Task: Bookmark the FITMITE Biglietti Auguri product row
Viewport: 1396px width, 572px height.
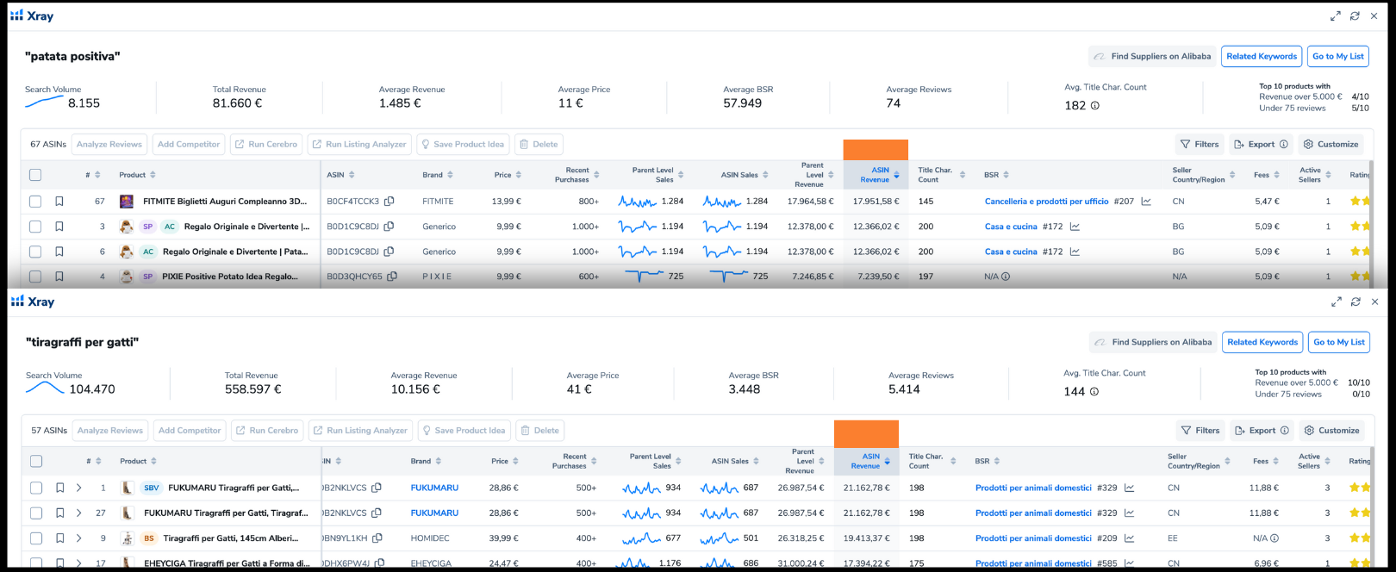Action: [59, 202]
